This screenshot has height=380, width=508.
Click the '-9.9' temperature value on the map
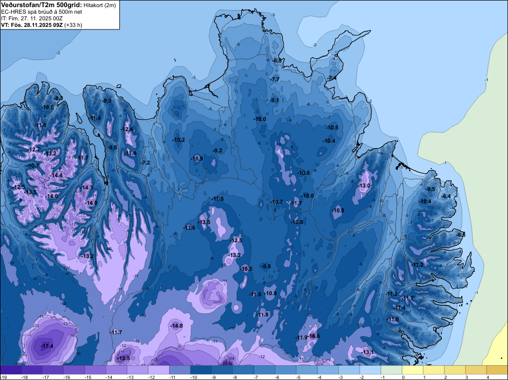tap(107, 101)
